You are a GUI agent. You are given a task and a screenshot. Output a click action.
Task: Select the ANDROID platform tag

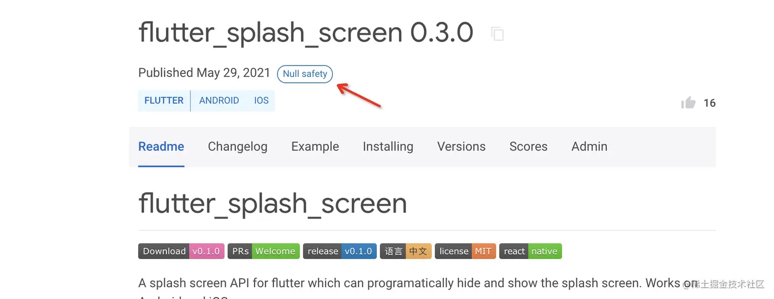pos(219,100)
